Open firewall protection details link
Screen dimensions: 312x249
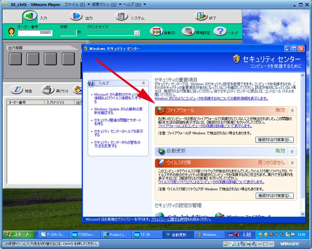pos(205,126)
